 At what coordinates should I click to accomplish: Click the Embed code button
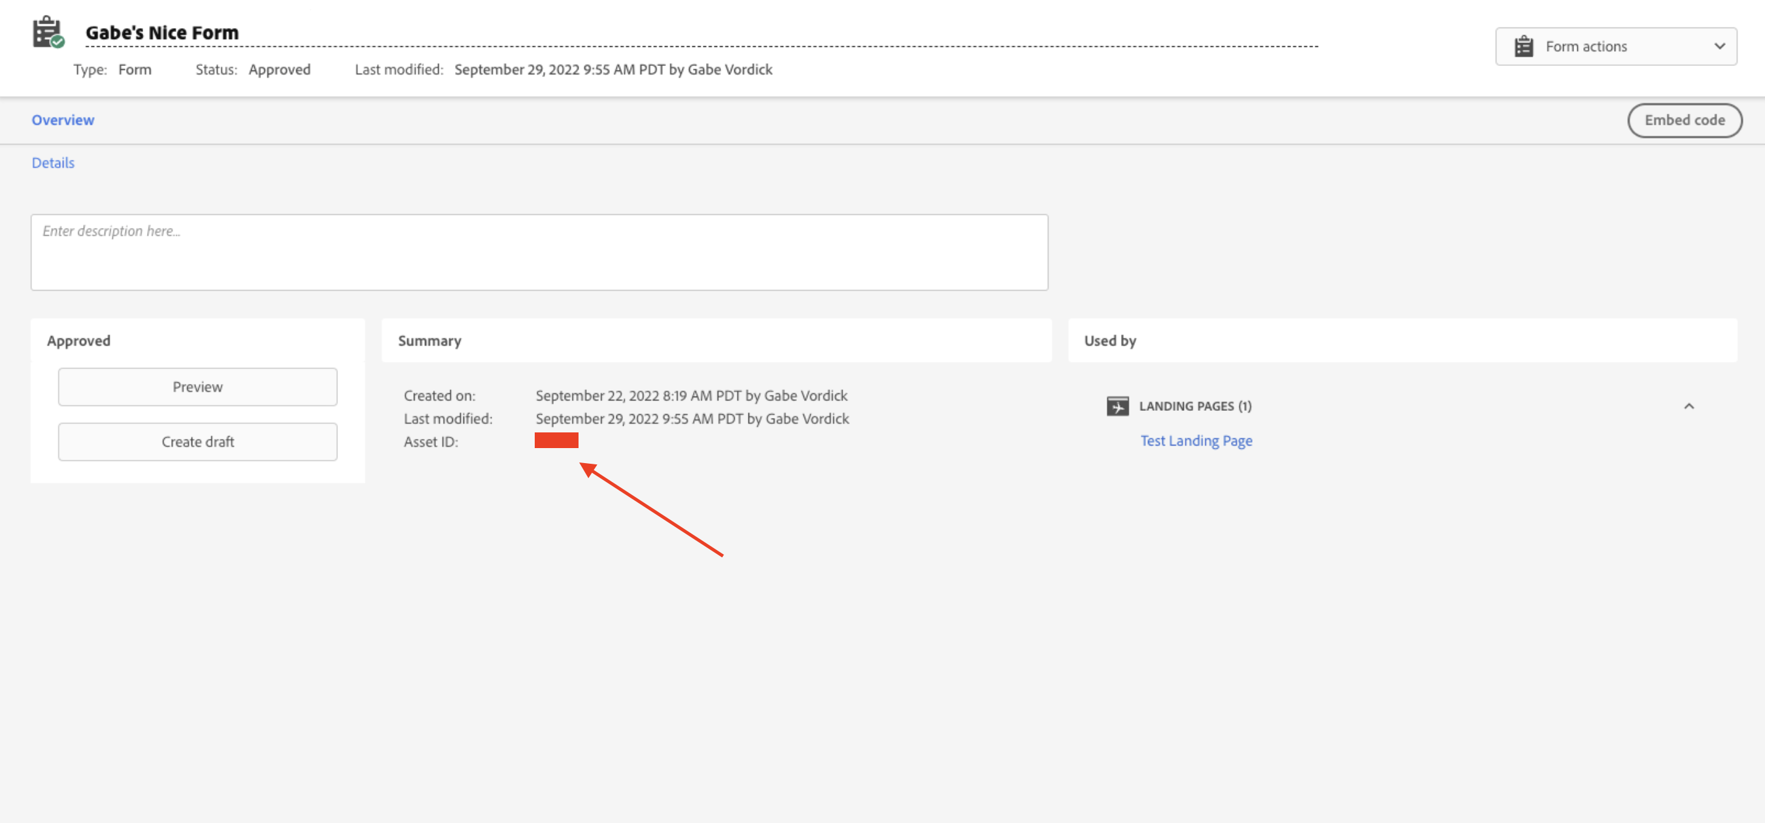tap(1684, 120)
